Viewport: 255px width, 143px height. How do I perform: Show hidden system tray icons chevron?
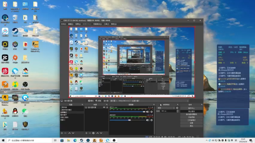pos(207,140)
